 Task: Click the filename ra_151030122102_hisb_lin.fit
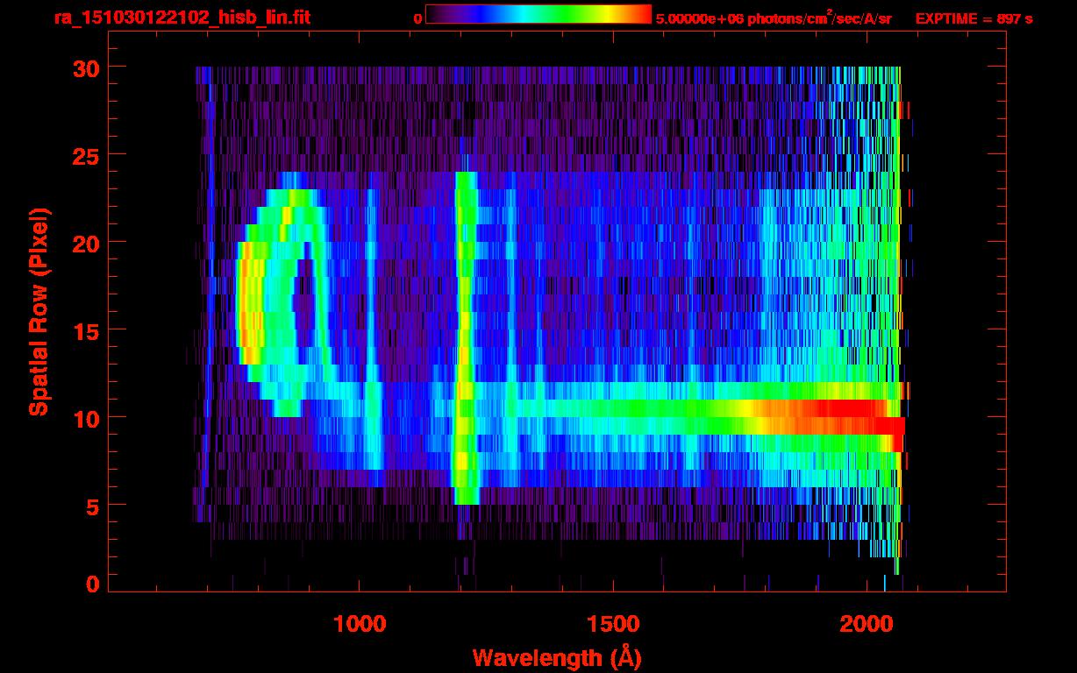[182, 18]
